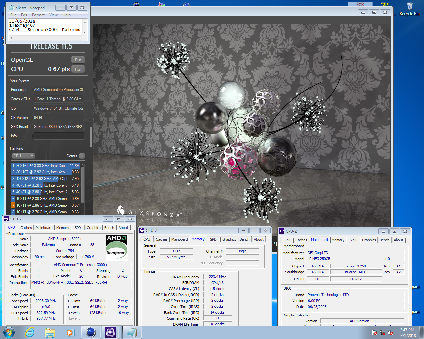
Task: Open the CPU ranking type dropdown in Cinebench
Action: coord(23,156)
